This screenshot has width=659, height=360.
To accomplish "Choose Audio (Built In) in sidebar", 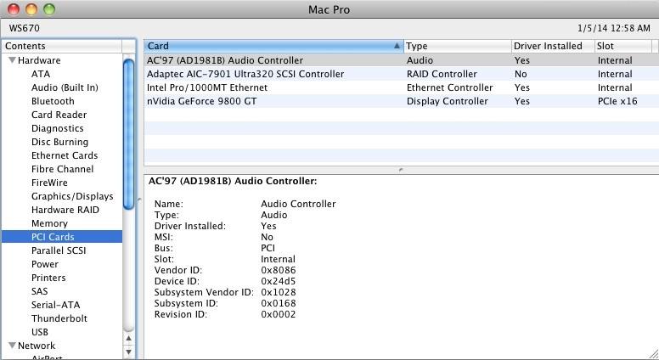I will (x=65, y=87).
